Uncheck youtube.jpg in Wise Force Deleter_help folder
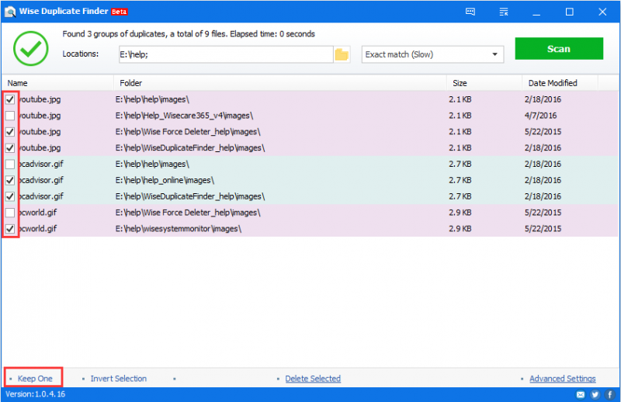 pos(10,132)
